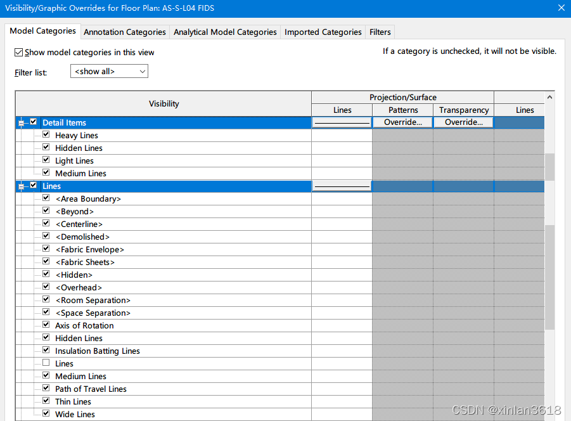This screenshot has height=421, width=571.
Task: Select the Model Categories tab
Action: 42,31
